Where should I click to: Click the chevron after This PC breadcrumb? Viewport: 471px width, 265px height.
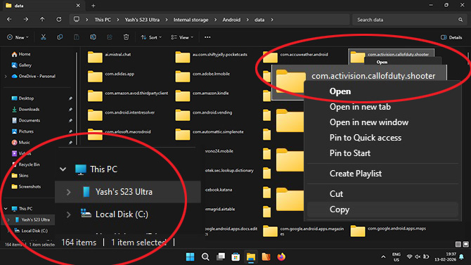click(x=118, y=20)
